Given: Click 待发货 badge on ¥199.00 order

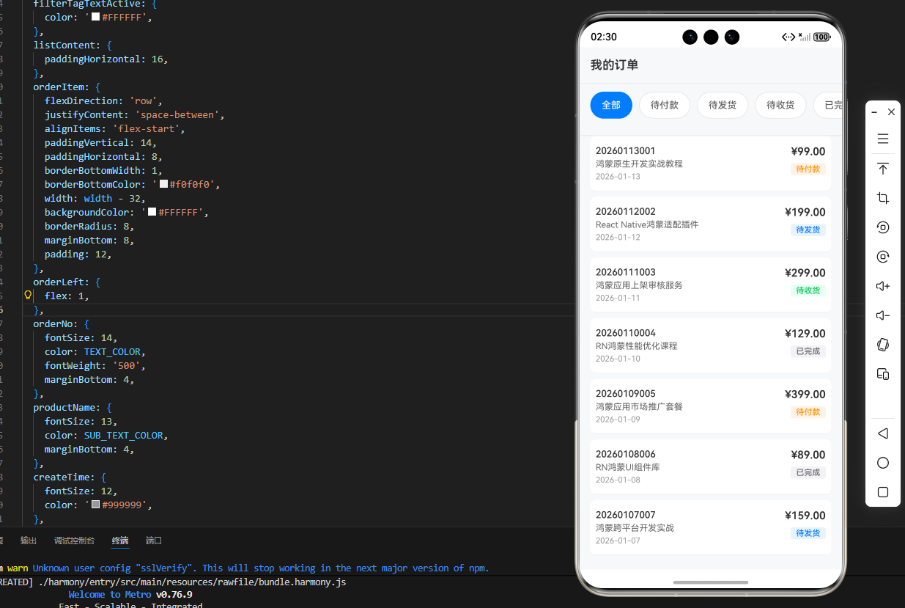Looking at the screenshot, I should [x=808, y=230].
